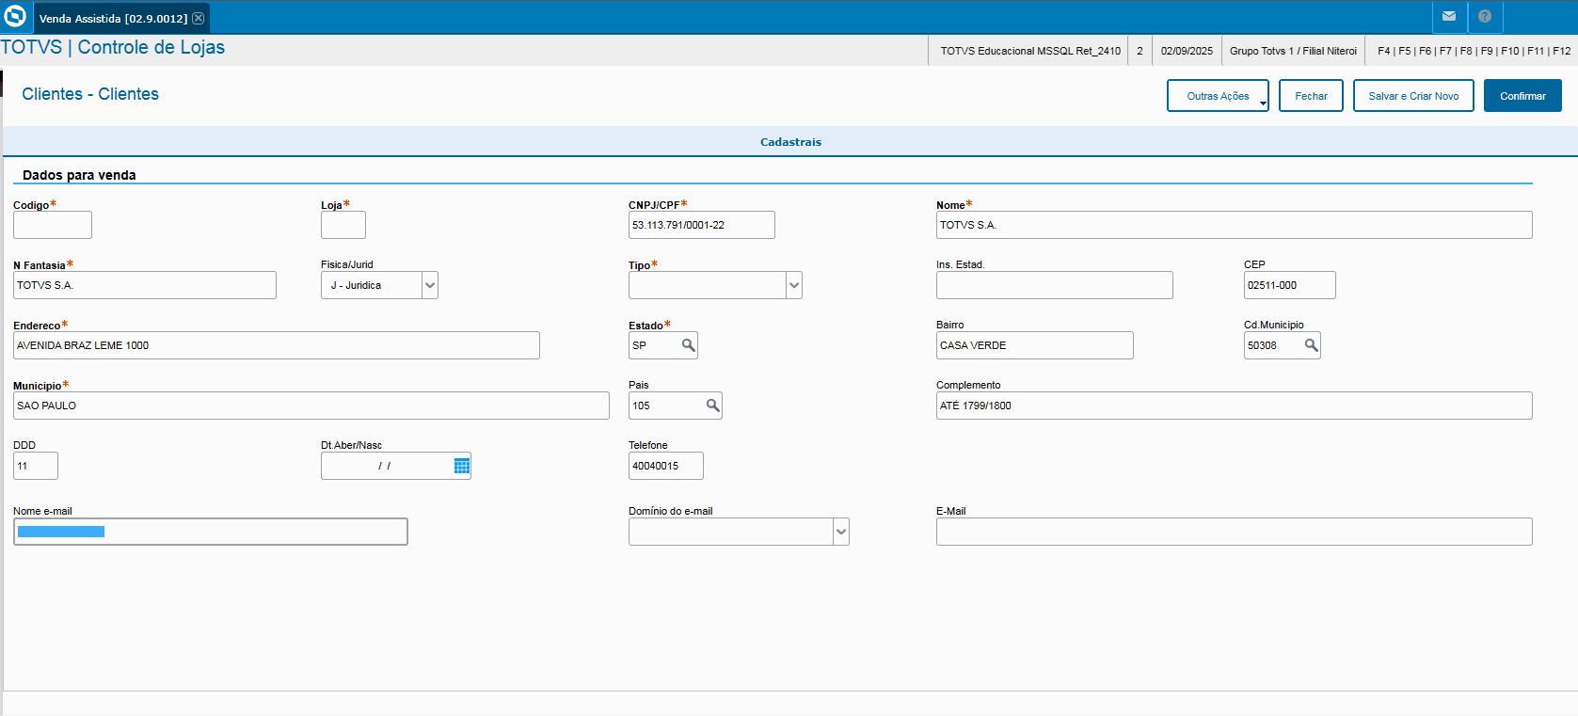
Task: Focus the Ins. Estad. field
Action: point(1055,285)
